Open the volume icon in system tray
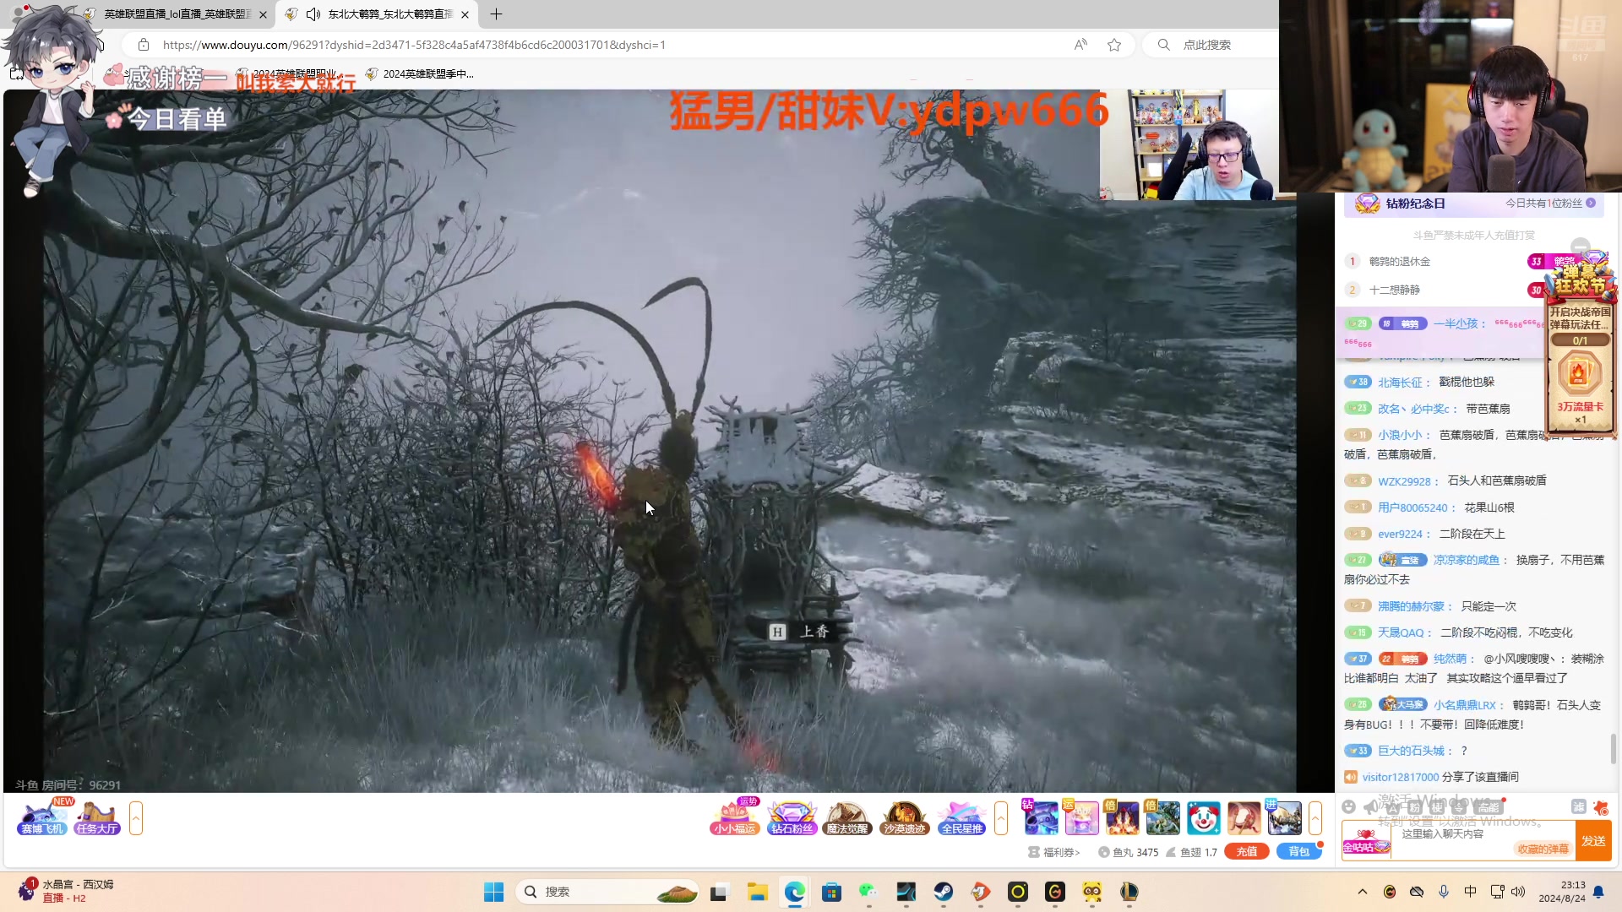 coord(1518,892)
